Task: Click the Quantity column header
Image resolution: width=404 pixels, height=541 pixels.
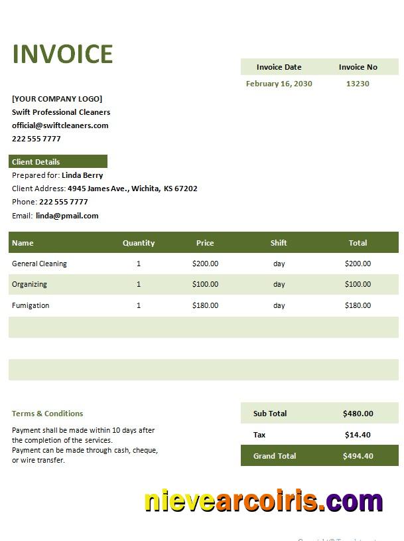Action: coord(139,243)
